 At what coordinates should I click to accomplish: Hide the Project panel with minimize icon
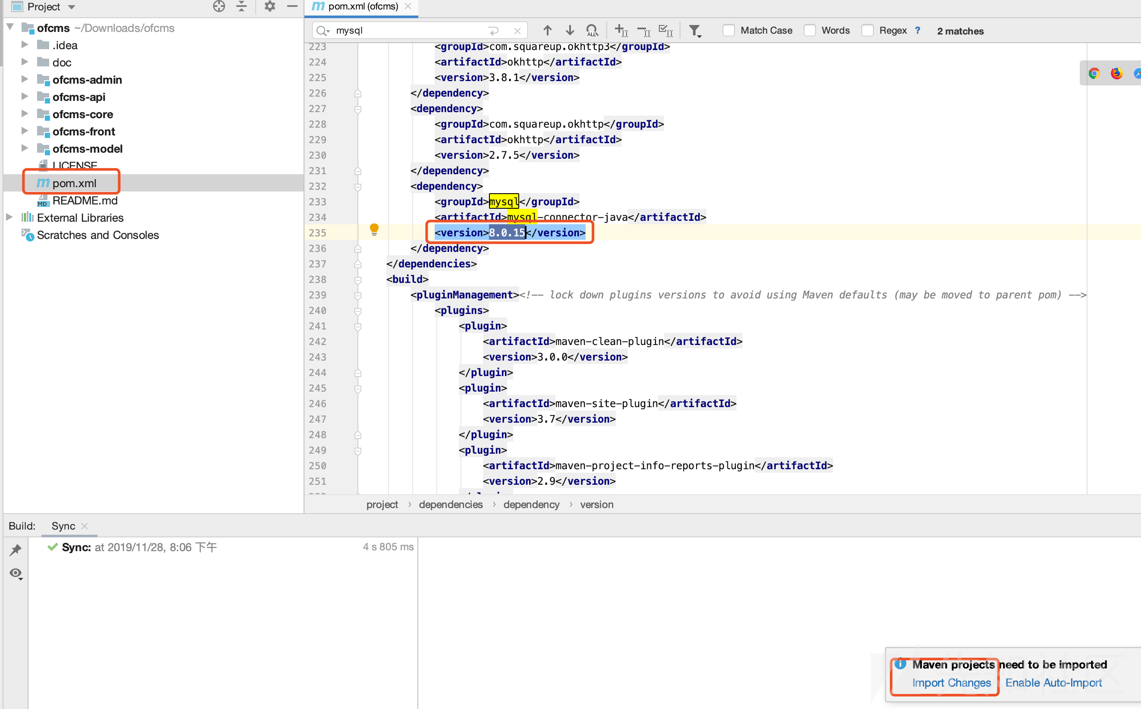pos(292,6)
